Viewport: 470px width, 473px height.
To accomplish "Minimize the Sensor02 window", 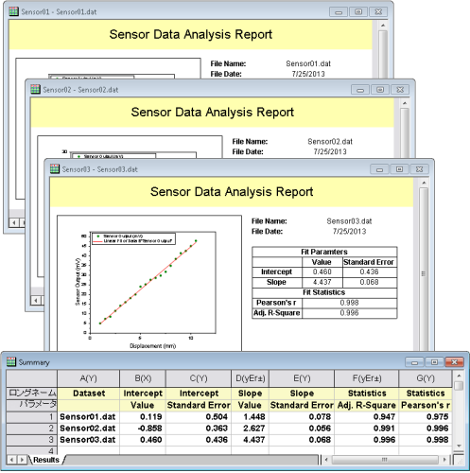I will (x=360, y=90).
